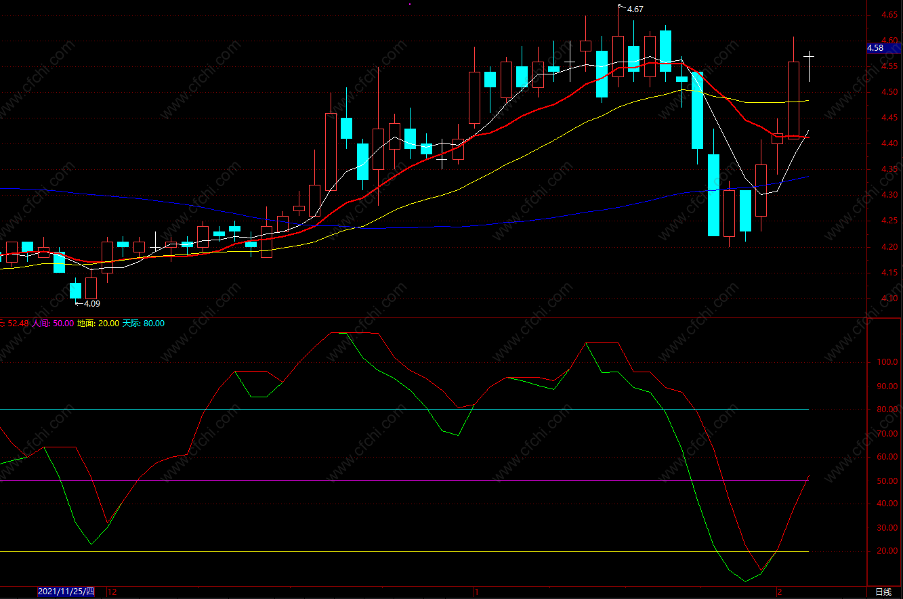Click the 4.40 price axis label
This screenshot has width=903, height=599.
tap(889, 144)
